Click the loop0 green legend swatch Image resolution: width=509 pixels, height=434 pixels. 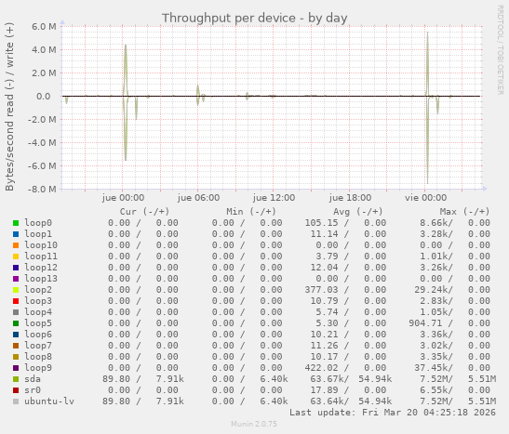coord(16,223)
